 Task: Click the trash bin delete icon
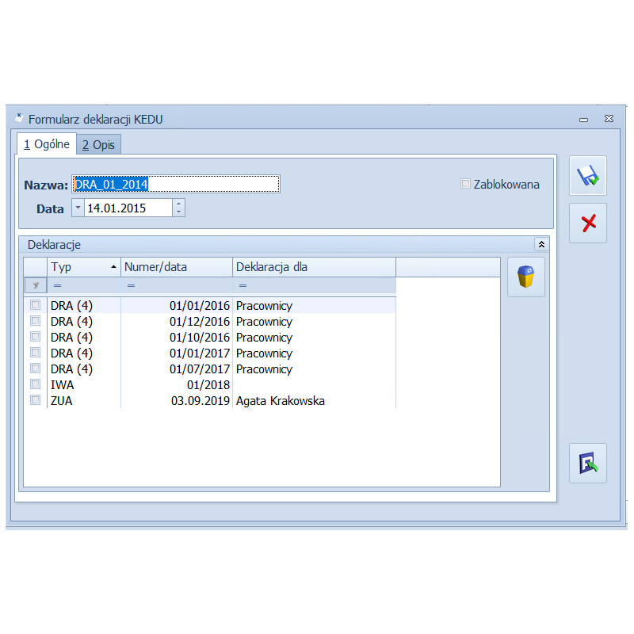525,277
